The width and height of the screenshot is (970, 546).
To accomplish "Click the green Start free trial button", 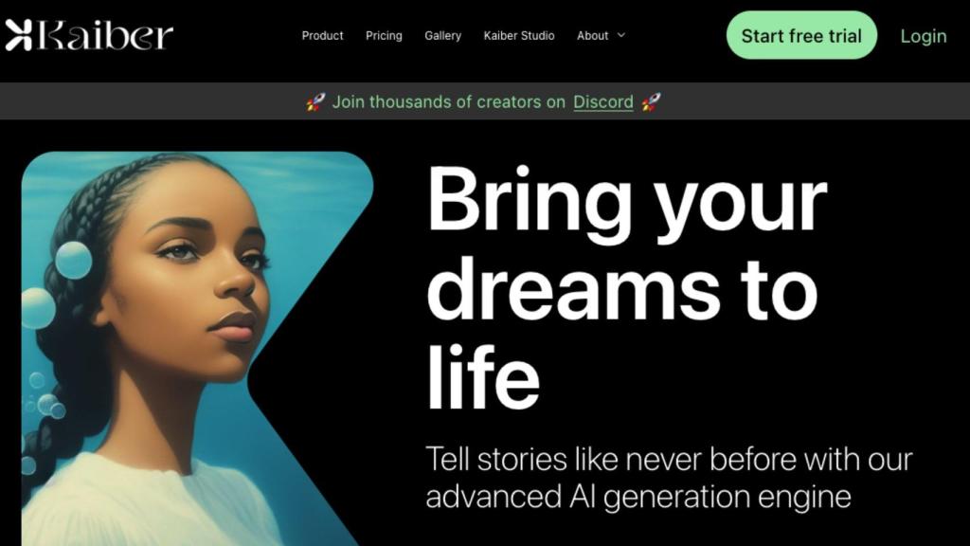I will pyautogui.click(x=801, y=35).
